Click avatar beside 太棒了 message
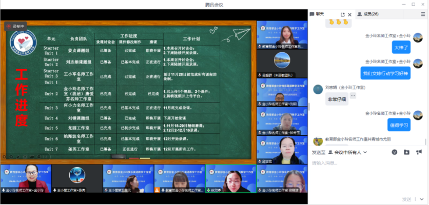The height and width of the screenshot is (205, 429). click(418, 38)
